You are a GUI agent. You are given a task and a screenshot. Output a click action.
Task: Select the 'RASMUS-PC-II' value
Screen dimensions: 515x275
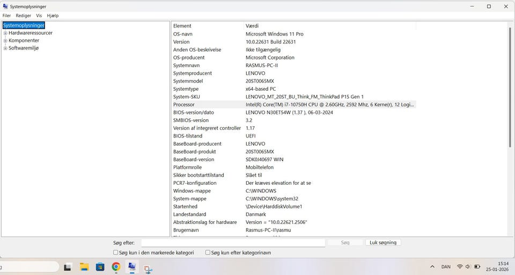tap(262, 66)
